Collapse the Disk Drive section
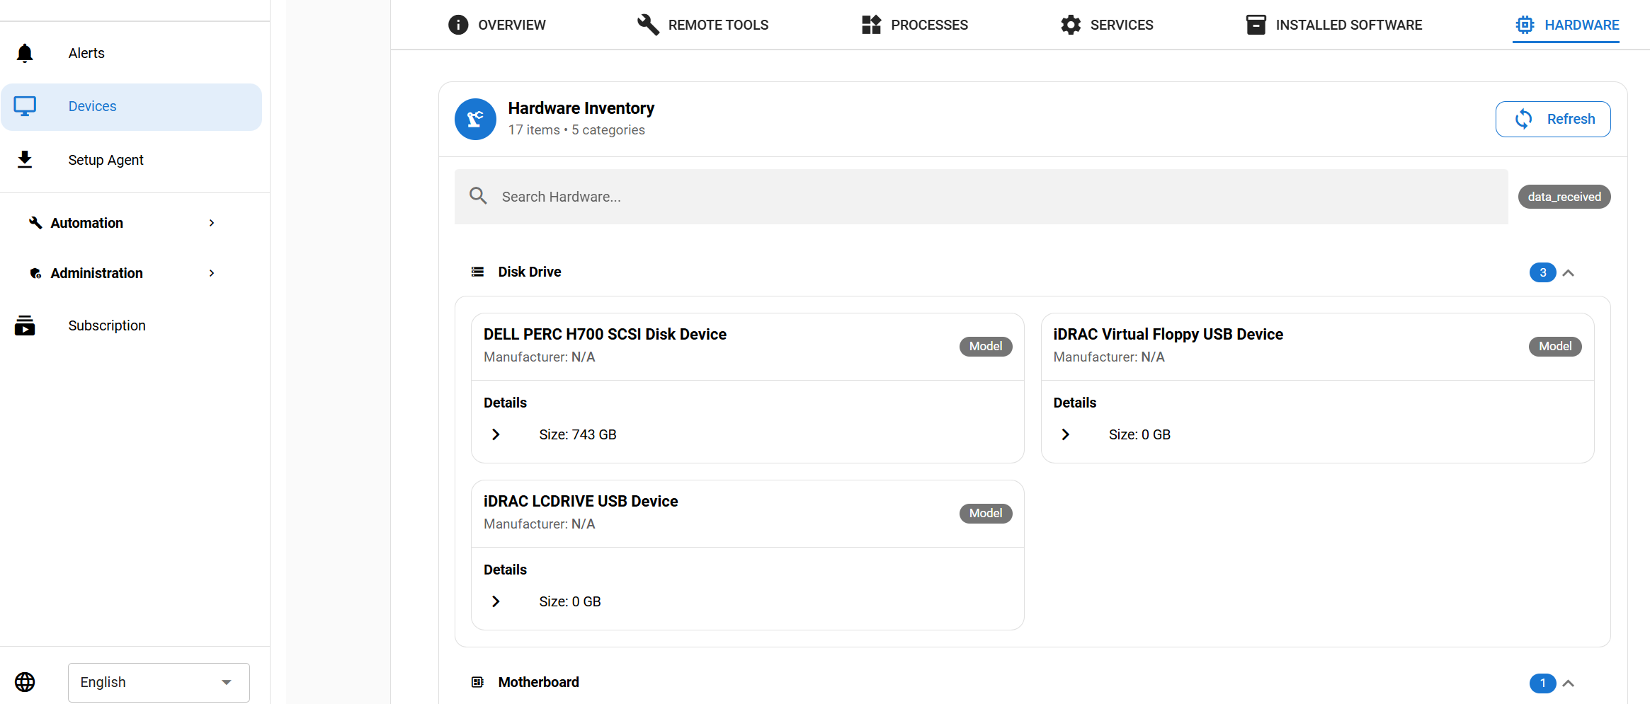The width and height of the screenshot is (1650, 704). (1569, 272)
